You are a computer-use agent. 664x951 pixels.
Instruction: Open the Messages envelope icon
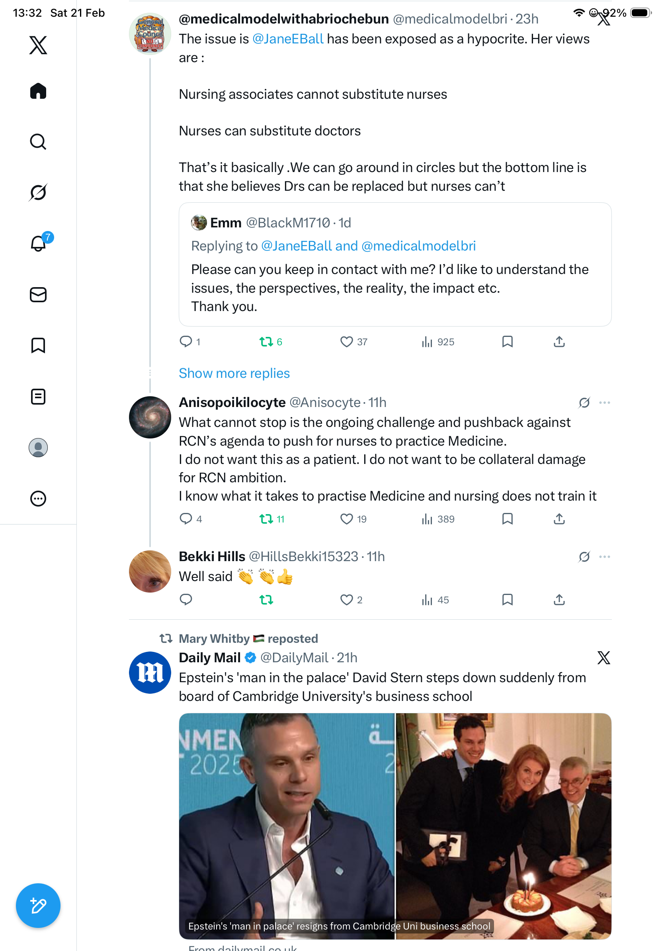pos(38,295)
